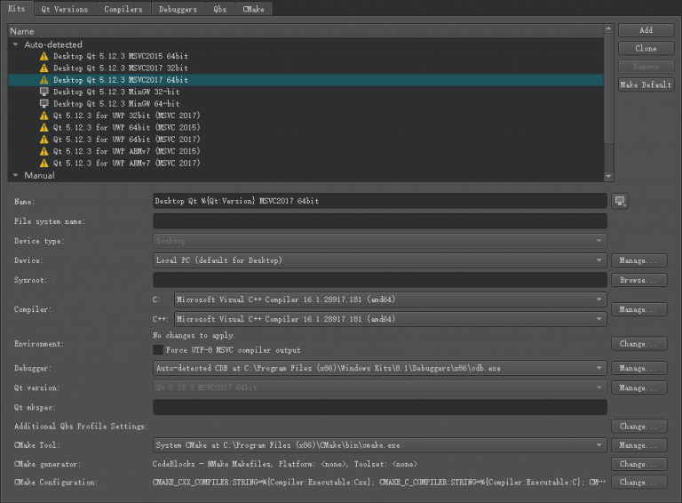The image size is (682, 503).
Task: Click warning icon beside UWP ARMv7 (MSVC 2017)
Action: 44,164
